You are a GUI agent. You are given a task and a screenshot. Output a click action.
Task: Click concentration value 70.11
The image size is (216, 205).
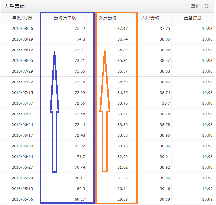[x=80, y=178]
